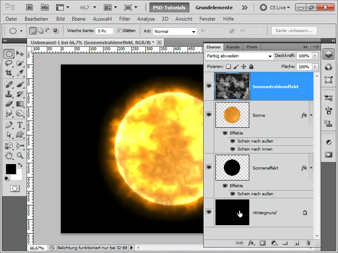The height and width of the screenshot is (253, 338).
Task: Switch to the Pfade tab
Action: (x=252, y=47)
